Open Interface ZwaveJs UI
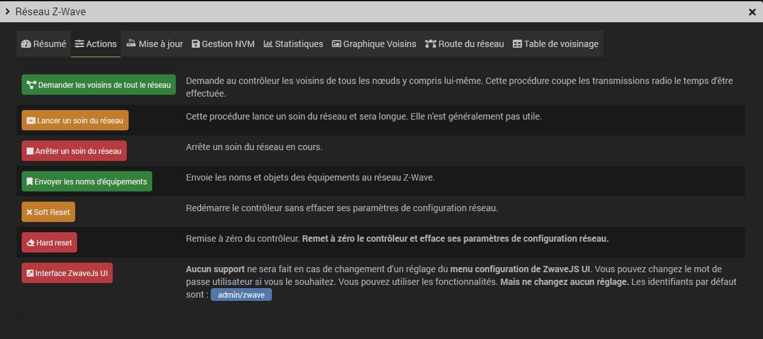The image size is (763, 339). pyautogui.click(x=67, y=273)
